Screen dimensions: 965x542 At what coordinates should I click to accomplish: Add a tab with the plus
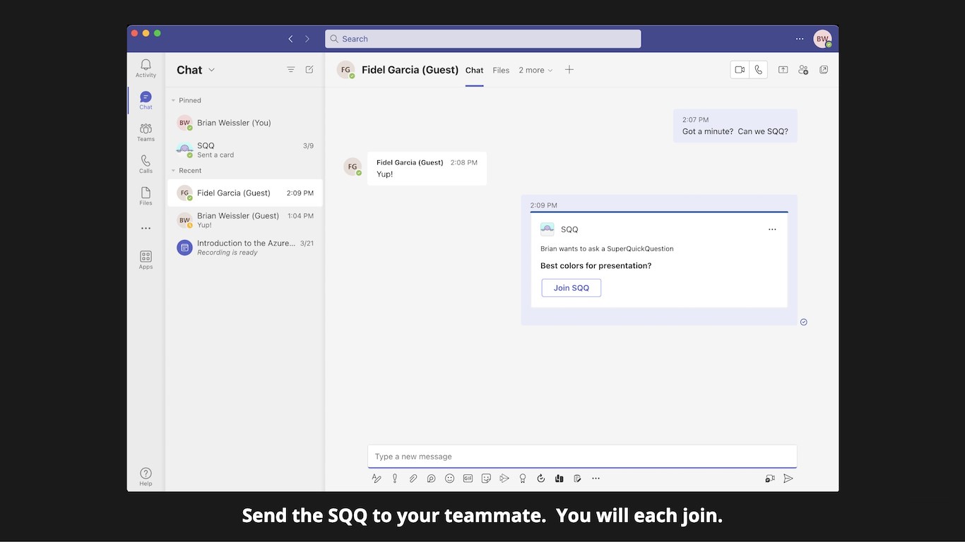coord(569,69)
